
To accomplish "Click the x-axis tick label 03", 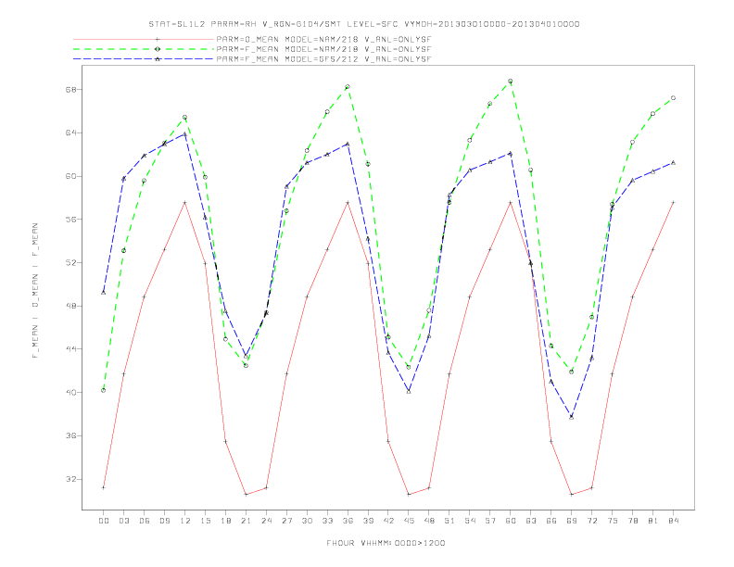I will click(x=123, y=521).
